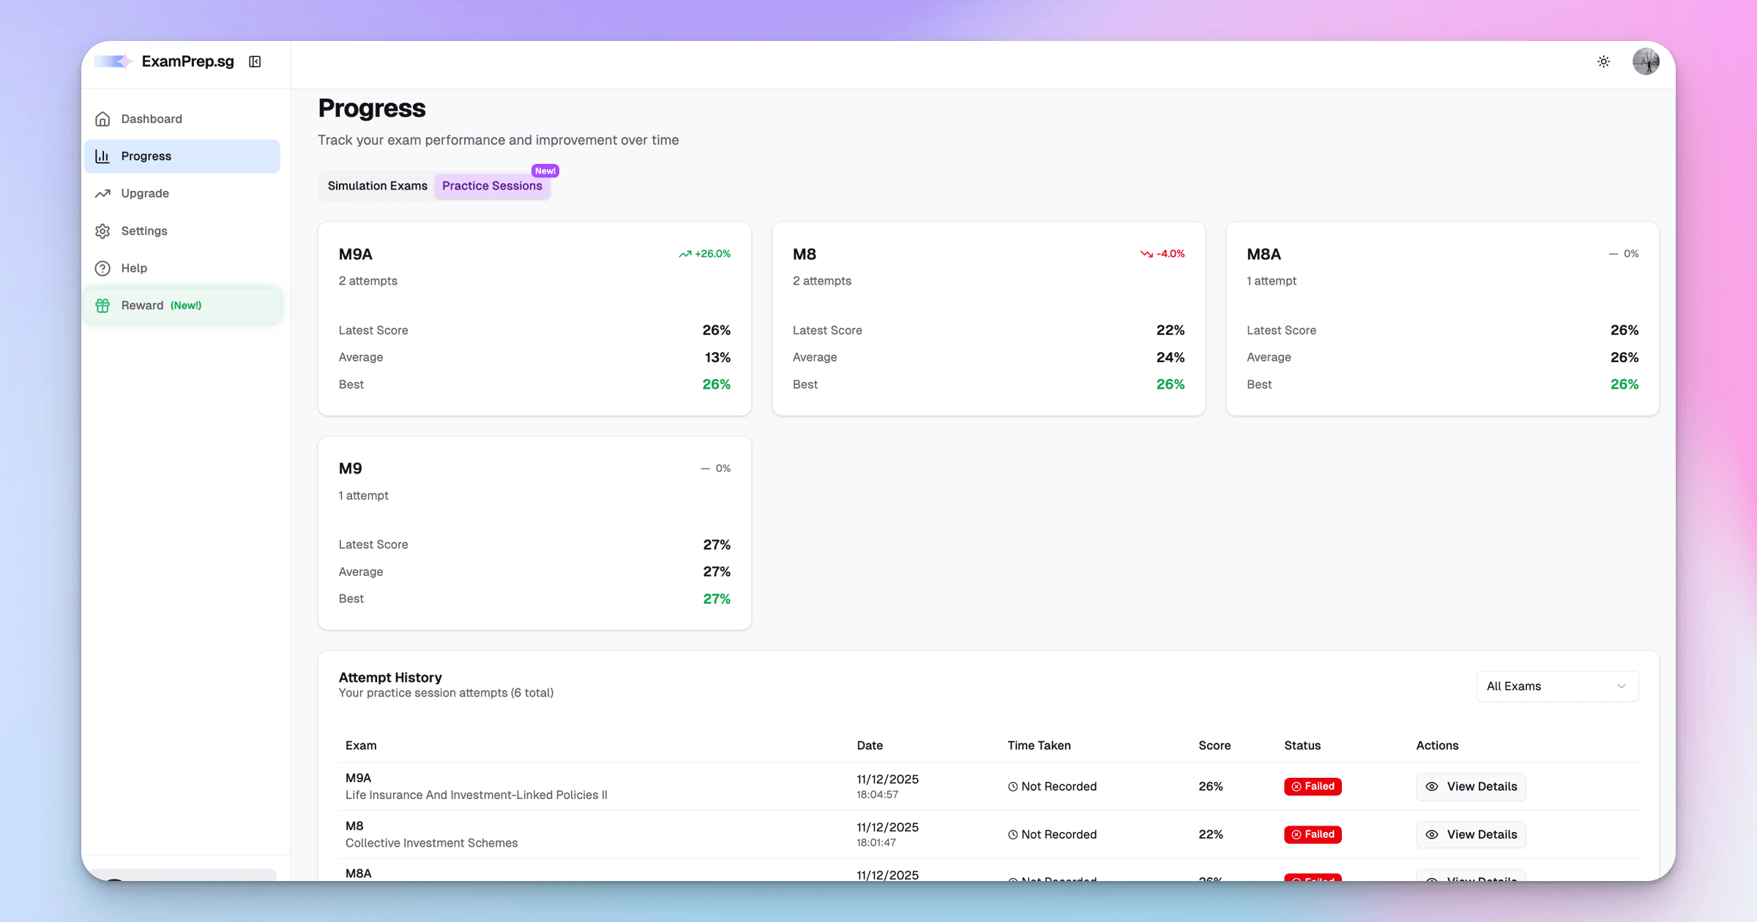Viewport: 1757px width, 922px height.
Task: Toggle the light/dark theme sun icon
Action: coord(1603,61)
